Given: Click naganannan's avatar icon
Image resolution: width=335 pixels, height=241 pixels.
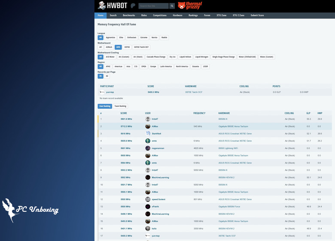Looking at the screenshot, I should coord(148,148).
